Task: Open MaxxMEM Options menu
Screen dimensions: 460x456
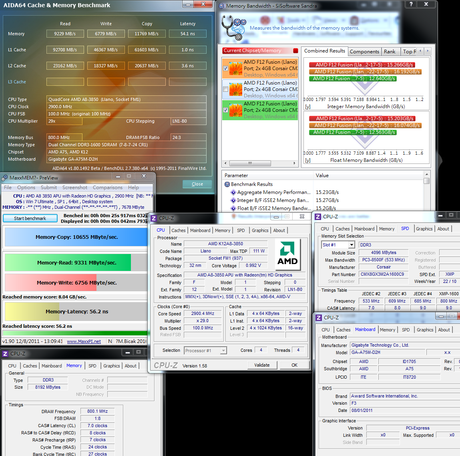Action: pos(26,188)
